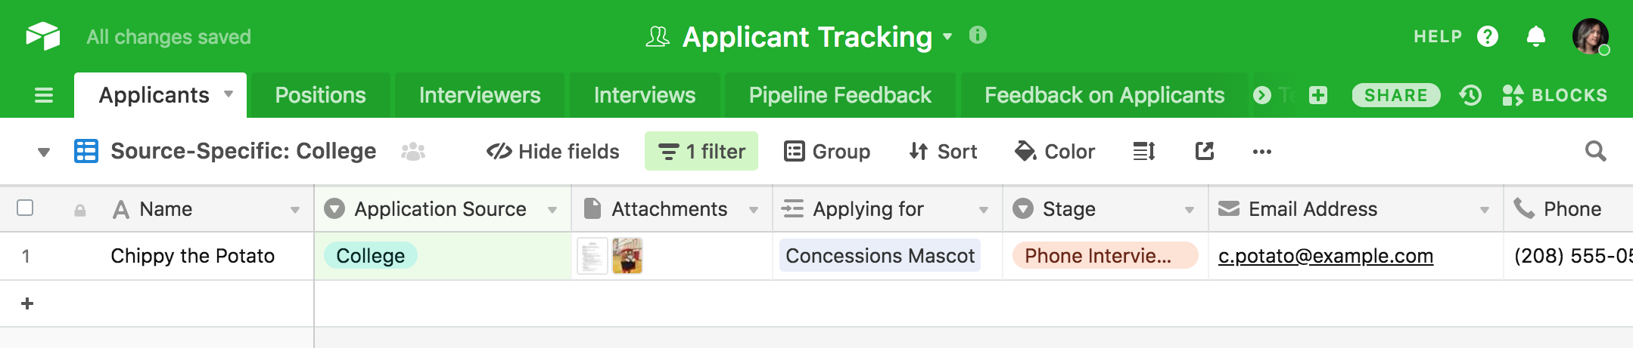1633x348 pixels.
Task: Switch to the Interviews tab
Action: tap(645, 95)
